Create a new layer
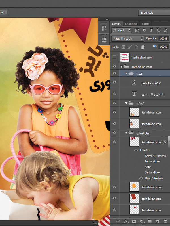170x226 pixels. click(x=158, y=221)
